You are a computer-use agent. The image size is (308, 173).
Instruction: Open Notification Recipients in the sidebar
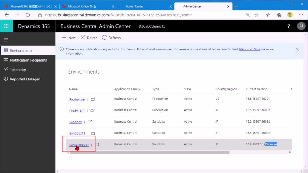(28, 60)
